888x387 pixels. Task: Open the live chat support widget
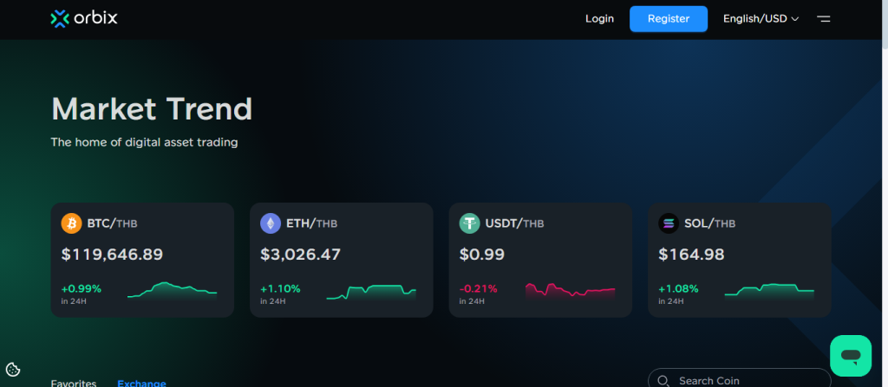tap(850, 355)
